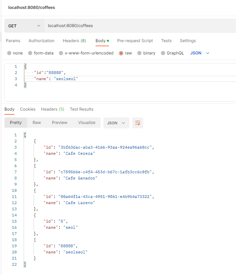Screen dimensions: 236x275
Task: Switch to Preview response view
Action: (x=60, y=123)
